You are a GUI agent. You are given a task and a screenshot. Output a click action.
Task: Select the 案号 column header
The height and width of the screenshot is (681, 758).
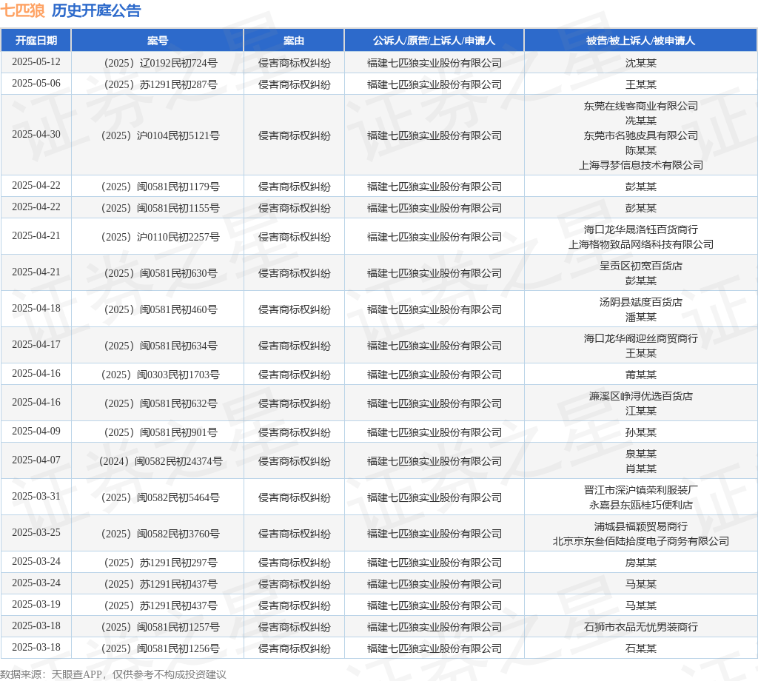(x=158, y=41)
